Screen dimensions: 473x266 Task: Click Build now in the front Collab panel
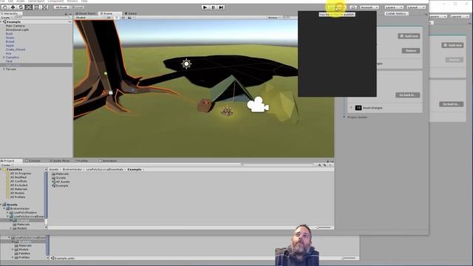click(x=409, y=36)
